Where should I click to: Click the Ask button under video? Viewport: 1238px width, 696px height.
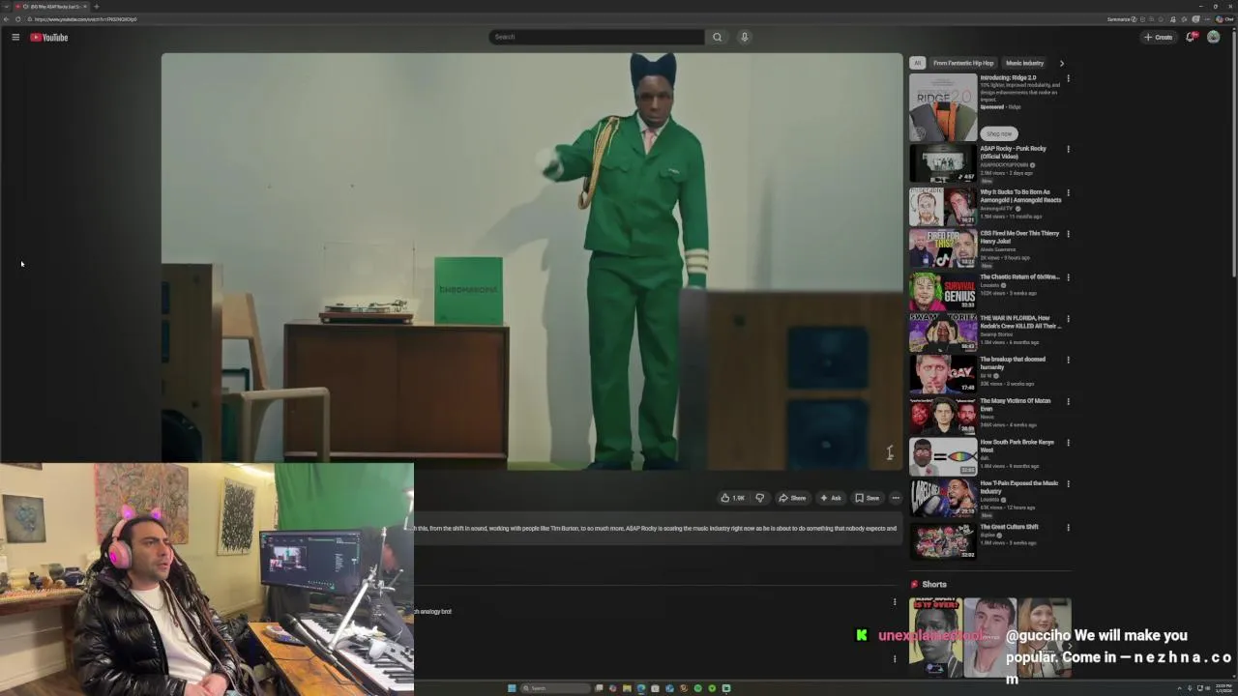pos(831,498)
